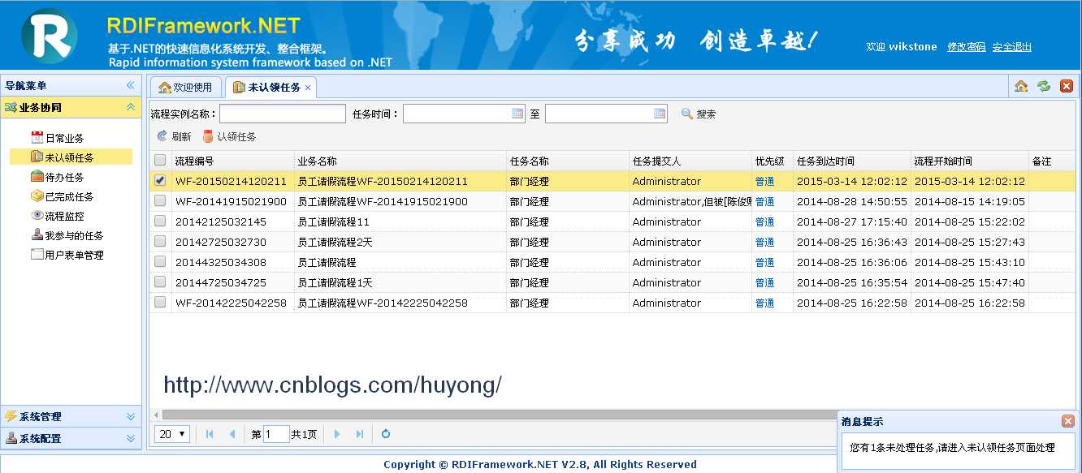
Task: Open 已完成任务 in navigation tree
Action: tap(69, 196)
